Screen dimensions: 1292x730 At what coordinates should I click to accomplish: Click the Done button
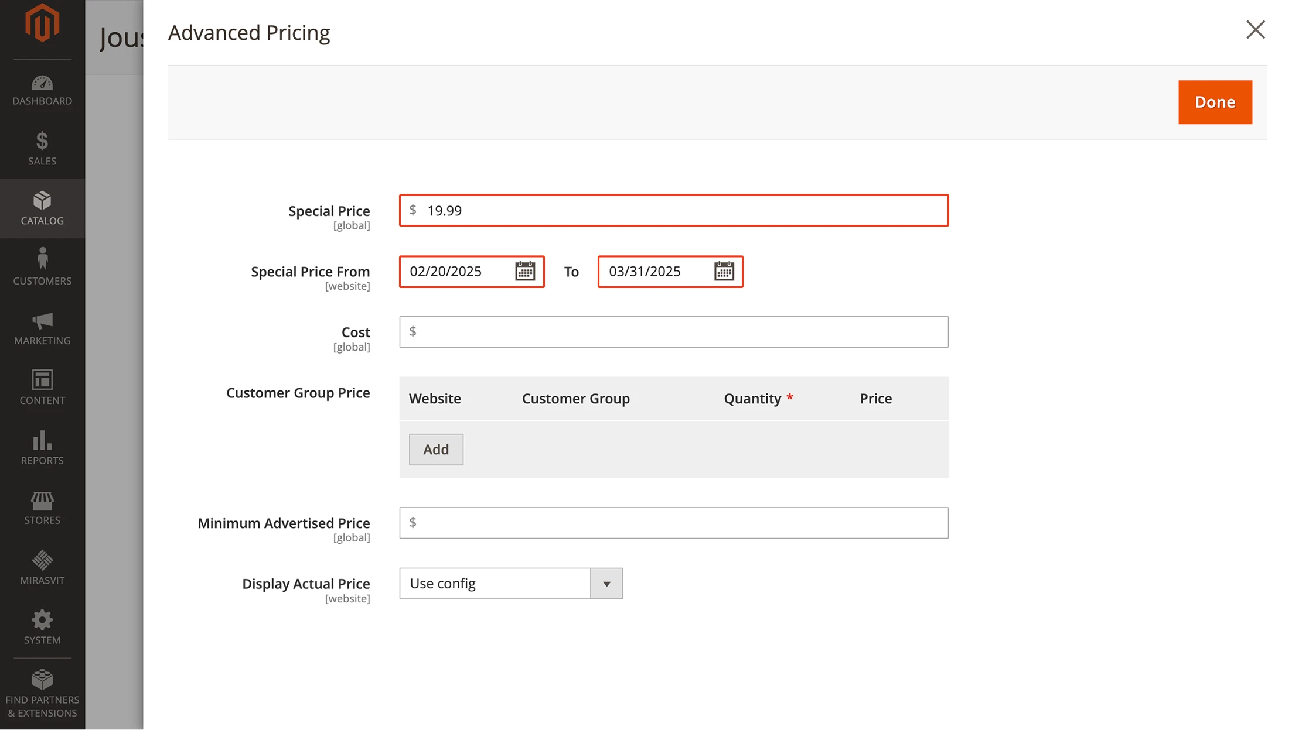[1215, 102]
